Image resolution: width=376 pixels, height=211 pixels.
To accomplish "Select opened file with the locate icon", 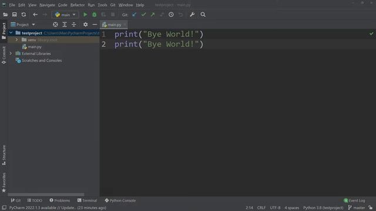I will 55,25.
